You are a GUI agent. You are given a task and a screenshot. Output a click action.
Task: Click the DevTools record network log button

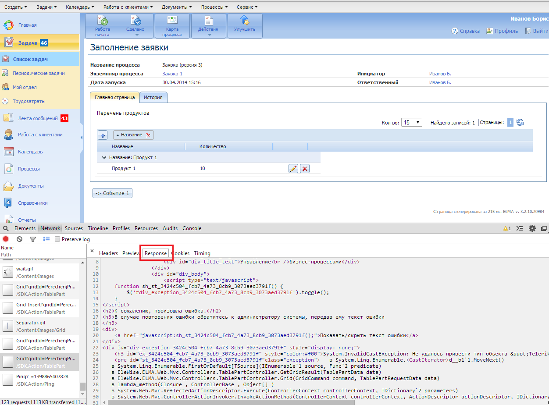[x=6, y=239]
